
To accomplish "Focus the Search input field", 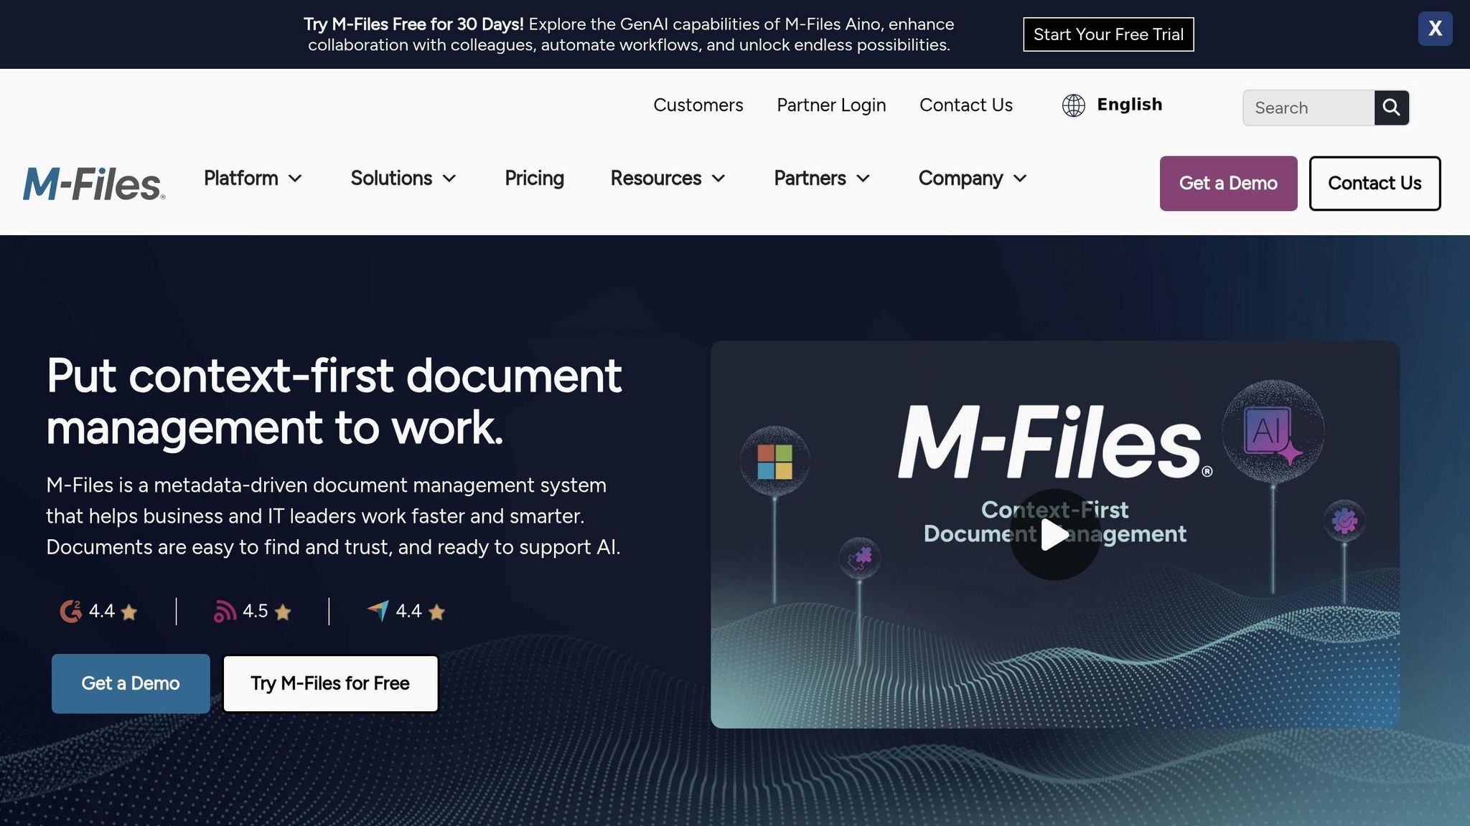I will click(x=1309, y=108).
